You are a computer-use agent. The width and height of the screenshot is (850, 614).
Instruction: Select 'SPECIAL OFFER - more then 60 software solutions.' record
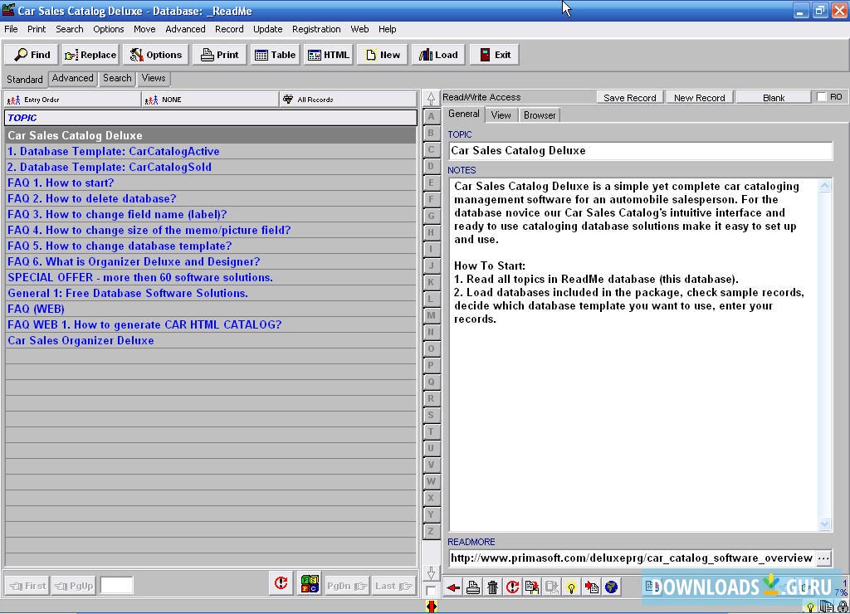click(x=211, y=277)
